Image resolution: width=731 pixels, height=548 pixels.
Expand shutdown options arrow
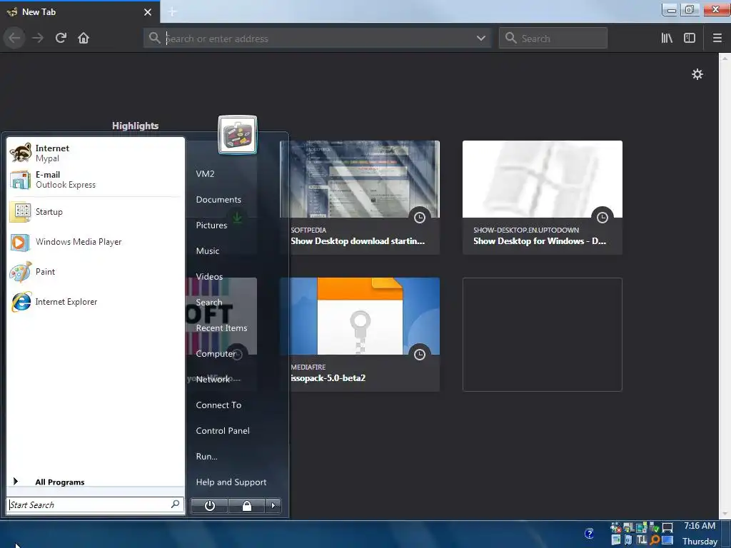point(273,506)
